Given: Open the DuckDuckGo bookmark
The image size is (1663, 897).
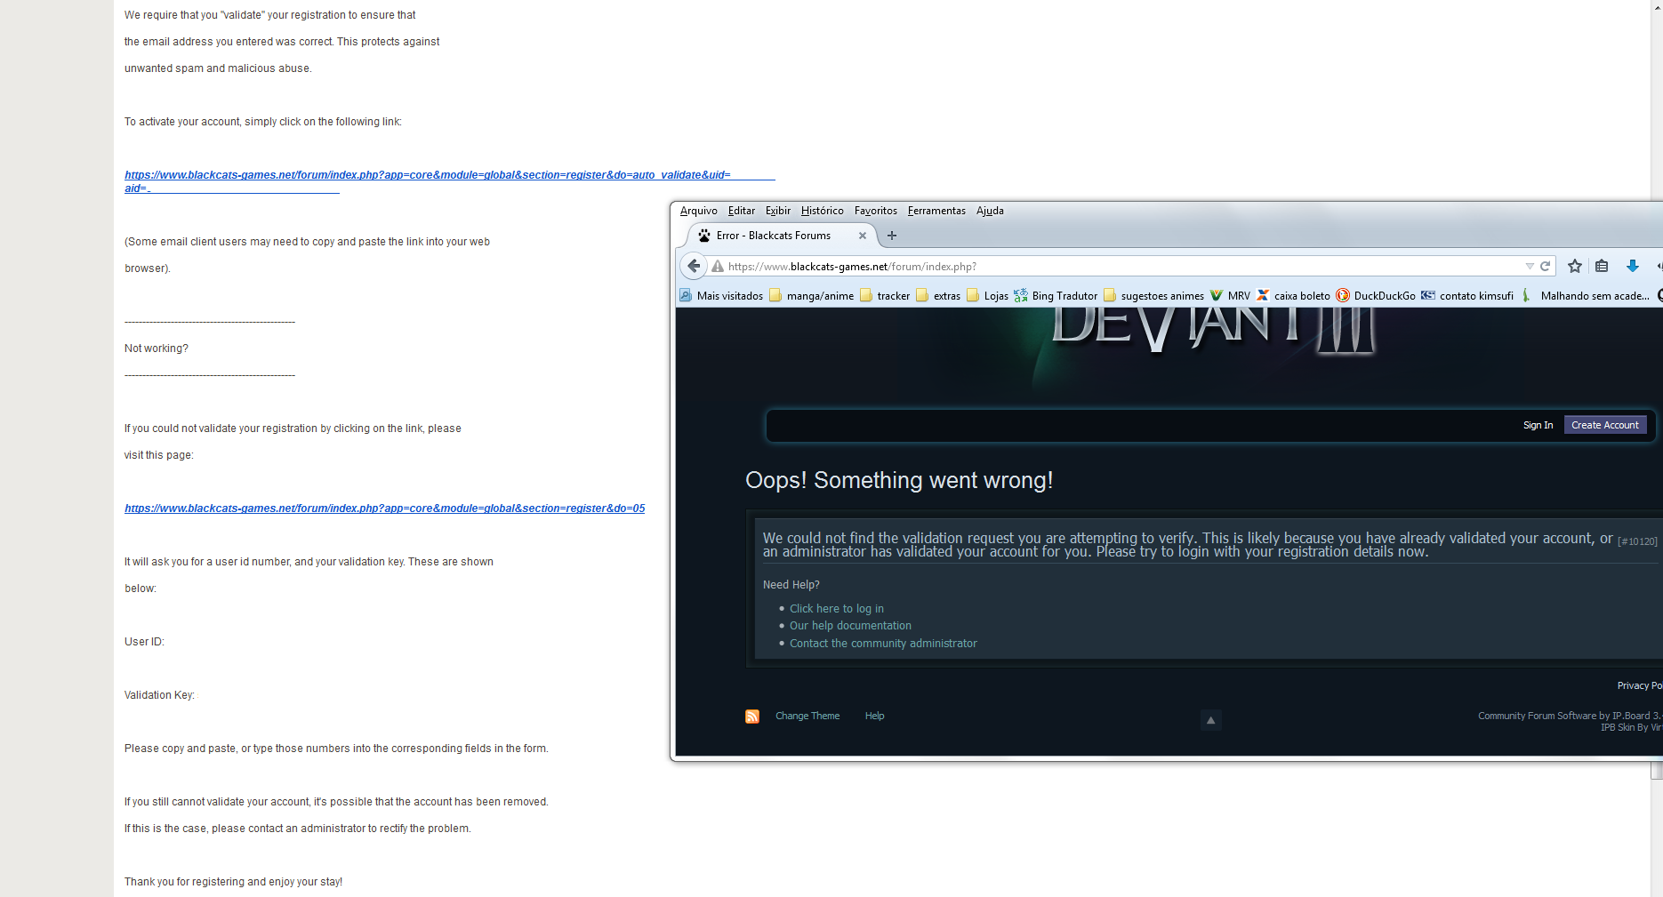Looking at the screenshot, I should click(1376, 296).
